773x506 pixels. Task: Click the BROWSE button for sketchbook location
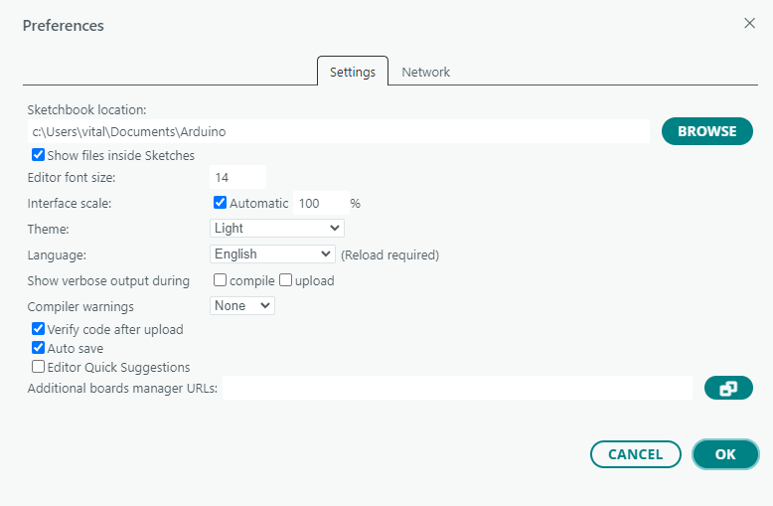coord(706,131)
